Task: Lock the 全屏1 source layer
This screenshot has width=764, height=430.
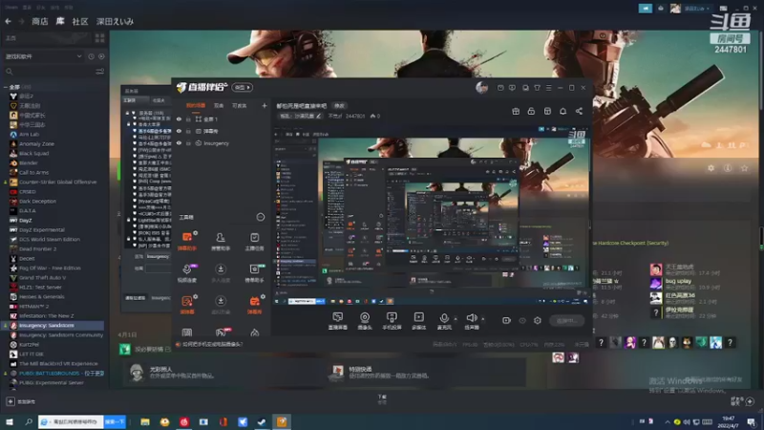Action: tap(188, 118)
